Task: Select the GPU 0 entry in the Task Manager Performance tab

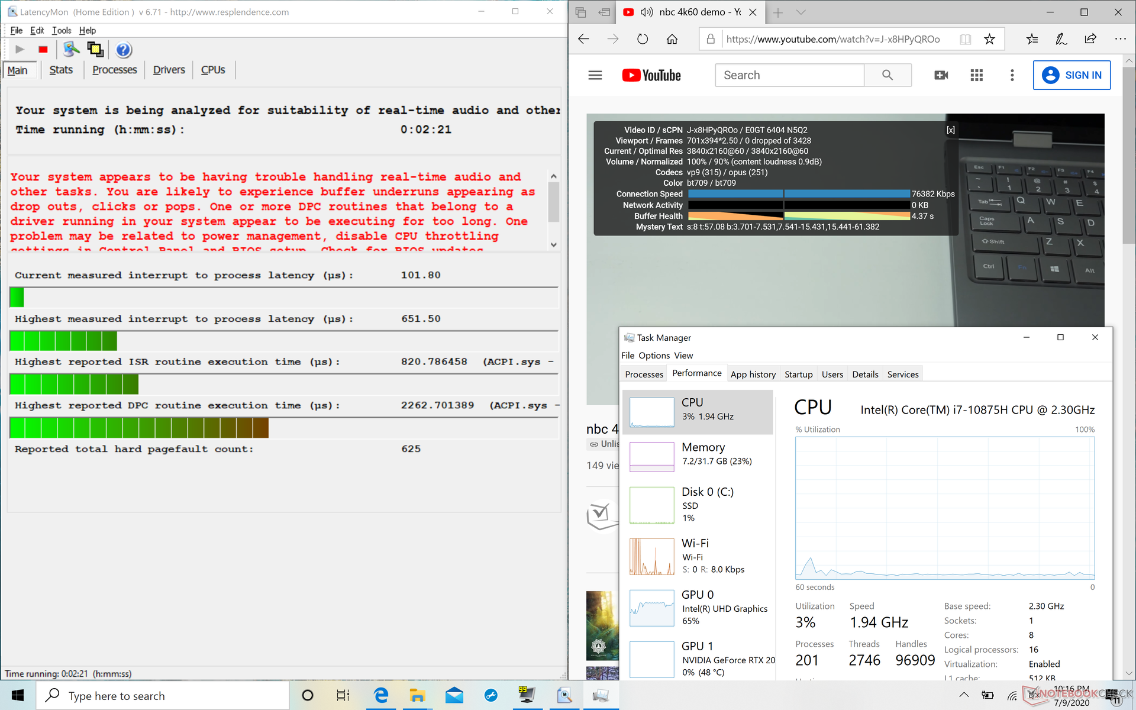Action: pyautogui.click(x=698, y=607)
